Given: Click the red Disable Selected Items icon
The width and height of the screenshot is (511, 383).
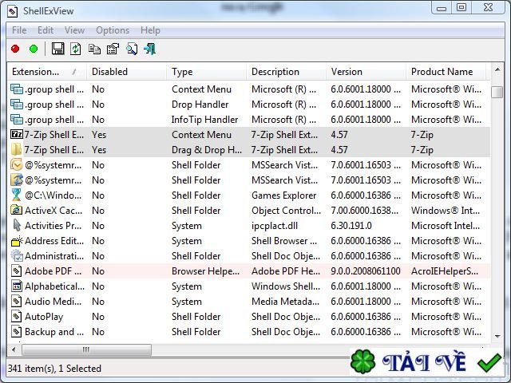Looking at the screenshot, I should click(x=15, y=49).
